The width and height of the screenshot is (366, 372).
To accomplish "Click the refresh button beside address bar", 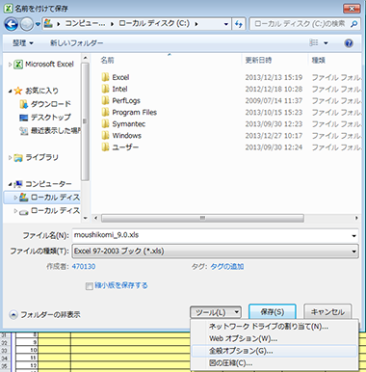I will [239, 24].
